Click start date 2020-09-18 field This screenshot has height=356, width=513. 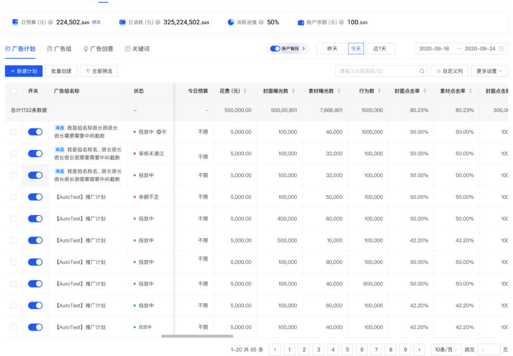pyautogui.click(x=434, y=49)
